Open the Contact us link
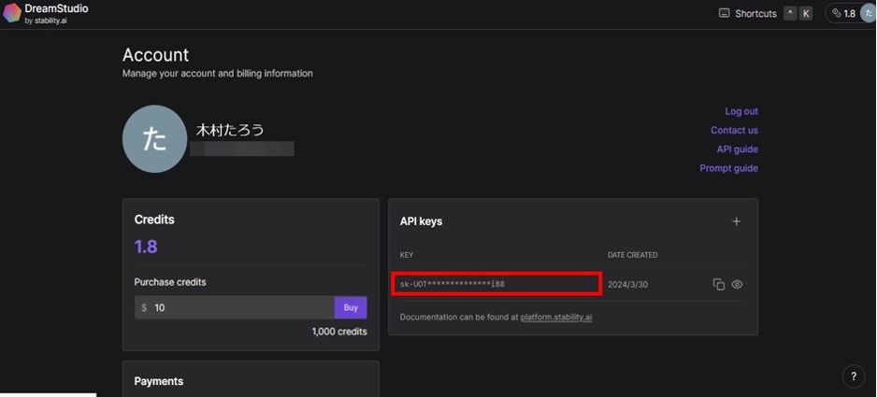 click(x=734, y=130)
